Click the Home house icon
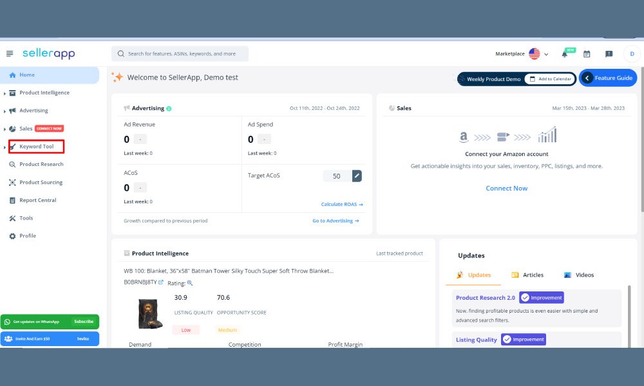644x386 pixels. [x=12, y=75]
